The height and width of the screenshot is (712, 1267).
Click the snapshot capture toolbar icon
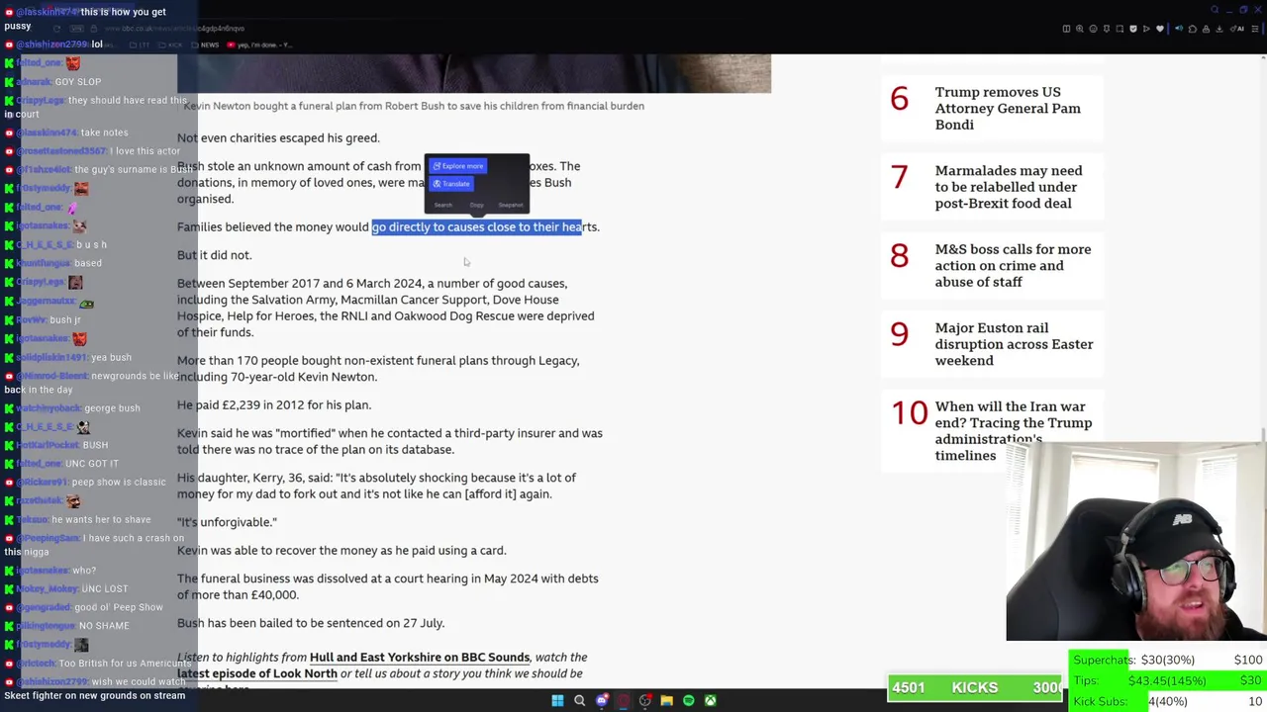(1120, 29)
